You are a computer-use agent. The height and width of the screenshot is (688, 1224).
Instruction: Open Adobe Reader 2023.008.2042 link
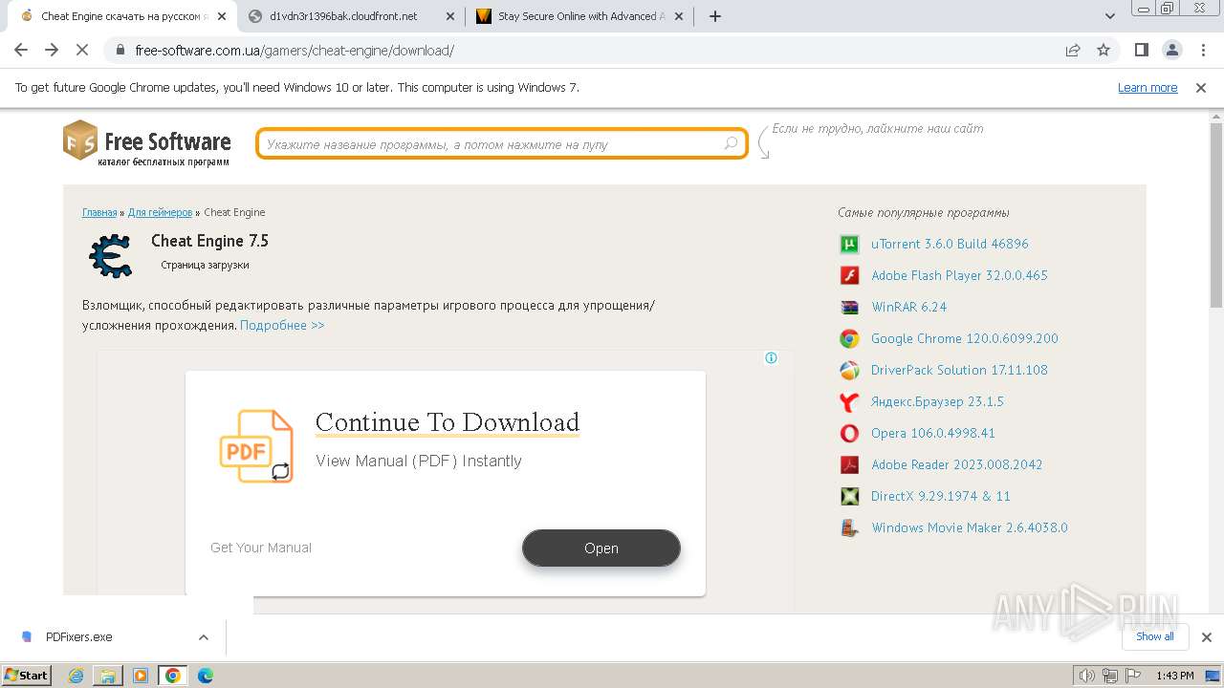(x=956, y=464)
